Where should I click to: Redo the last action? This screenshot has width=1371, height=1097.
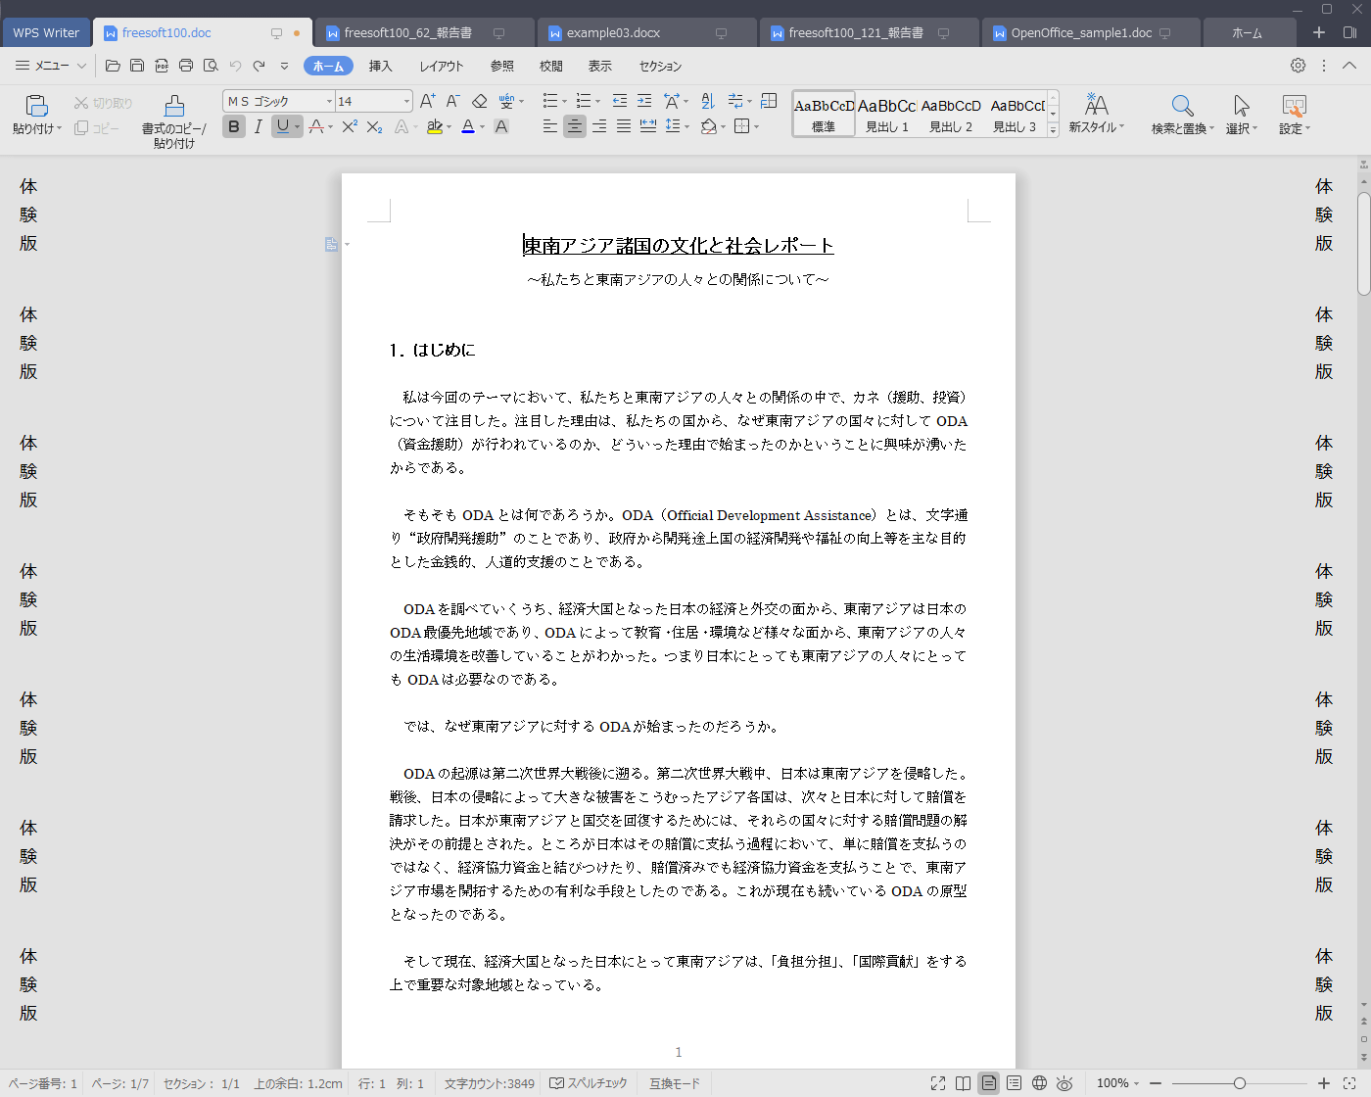click(260, 66)
